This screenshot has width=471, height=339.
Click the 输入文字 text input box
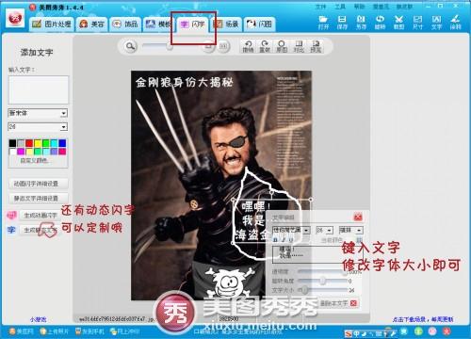click(38, 89)
